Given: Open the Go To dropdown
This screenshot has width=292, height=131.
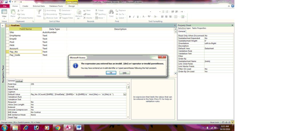Looking at the screenshot, I should (x=121, y=14).
